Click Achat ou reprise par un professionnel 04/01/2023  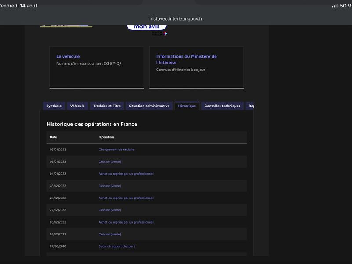(126, 174)
